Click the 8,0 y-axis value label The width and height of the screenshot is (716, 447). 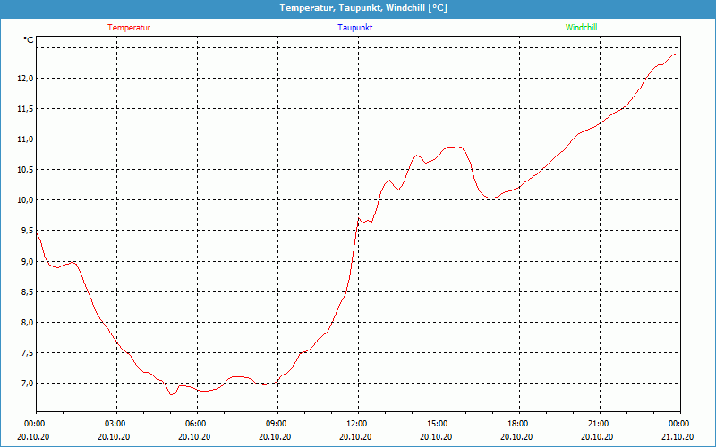(x=23, y=323)
